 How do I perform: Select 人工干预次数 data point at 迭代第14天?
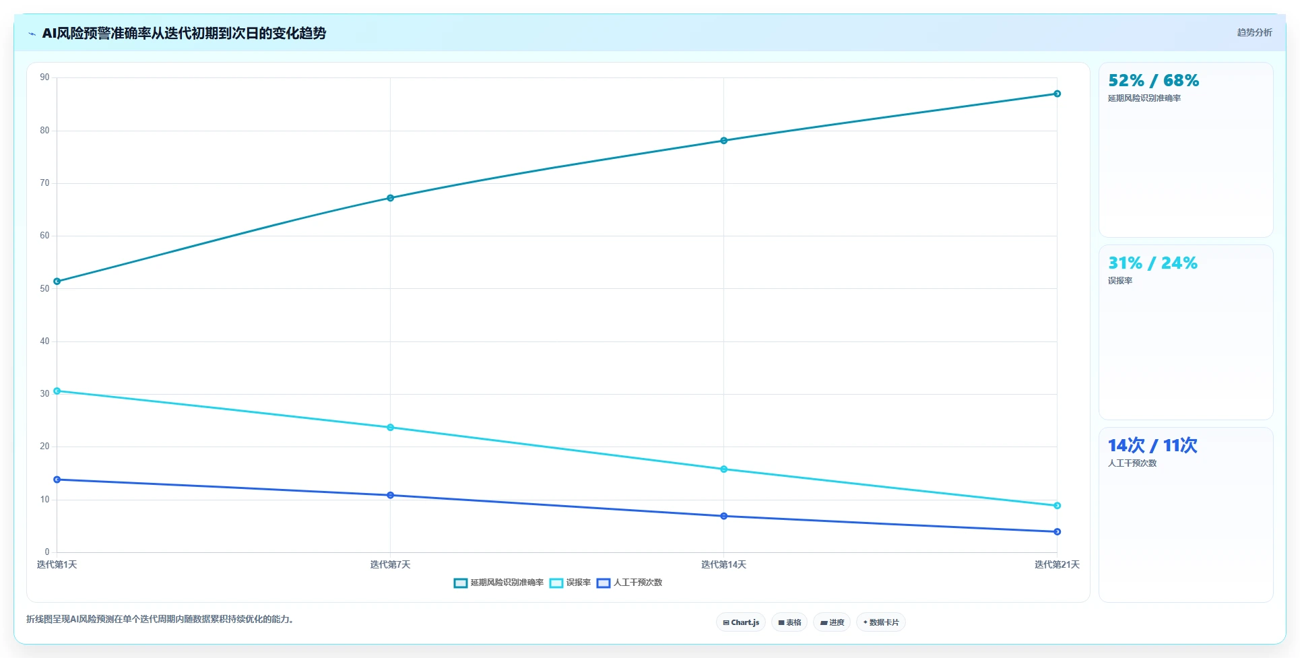click(724, 517)
